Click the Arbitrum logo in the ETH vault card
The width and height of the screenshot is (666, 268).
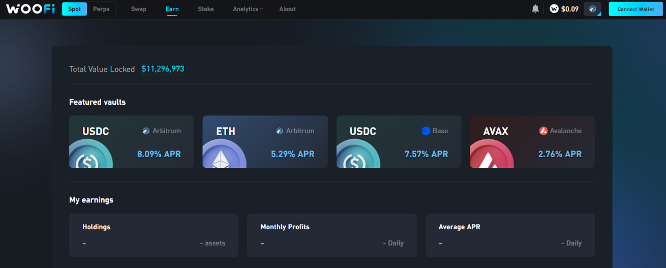[280, 131]
